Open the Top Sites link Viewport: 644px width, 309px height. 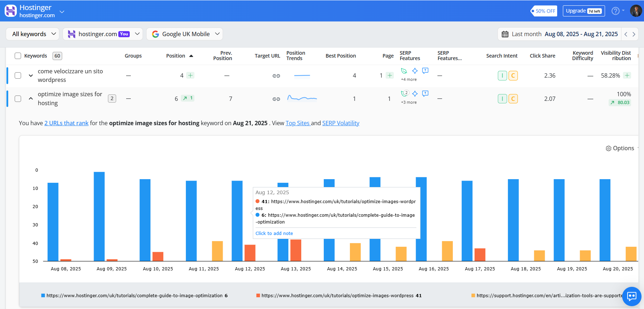298,123
